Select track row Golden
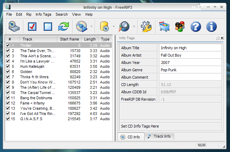230x152 pixels. point(59,72)
